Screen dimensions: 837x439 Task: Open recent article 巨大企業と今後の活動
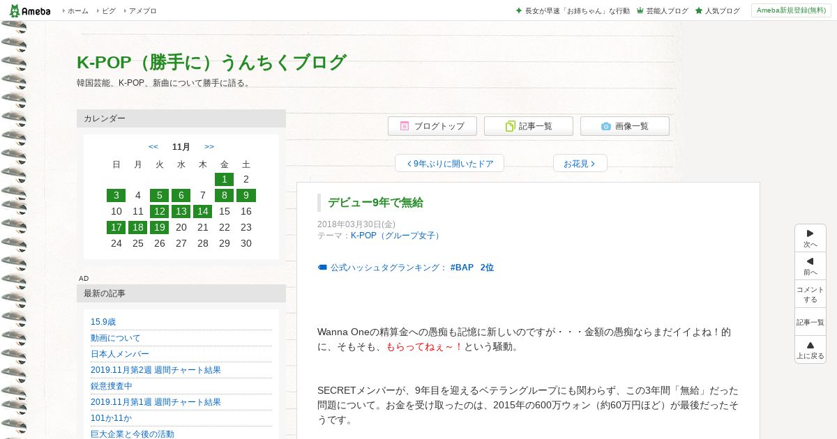tap(133, 433)
